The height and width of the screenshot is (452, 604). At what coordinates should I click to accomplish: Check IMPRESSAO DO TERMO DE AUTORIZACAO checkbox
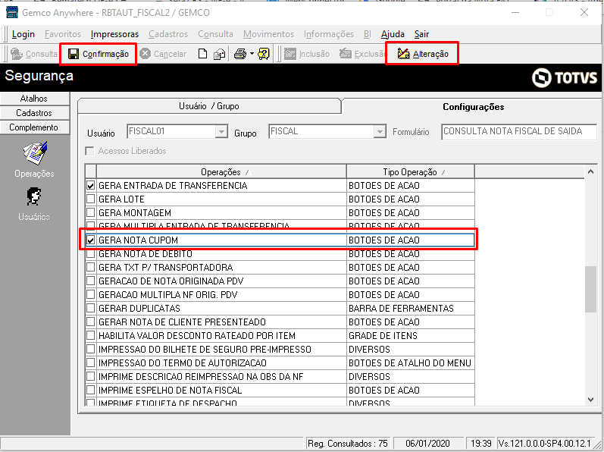[90, 363]
